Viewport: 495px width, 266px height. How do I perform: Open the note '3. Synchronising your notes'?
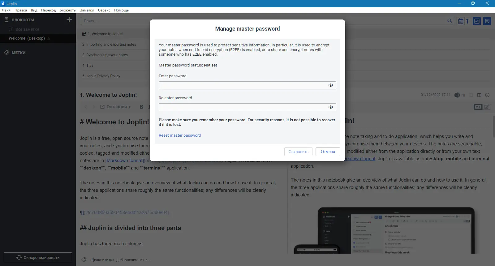click(x=105, y=55)
